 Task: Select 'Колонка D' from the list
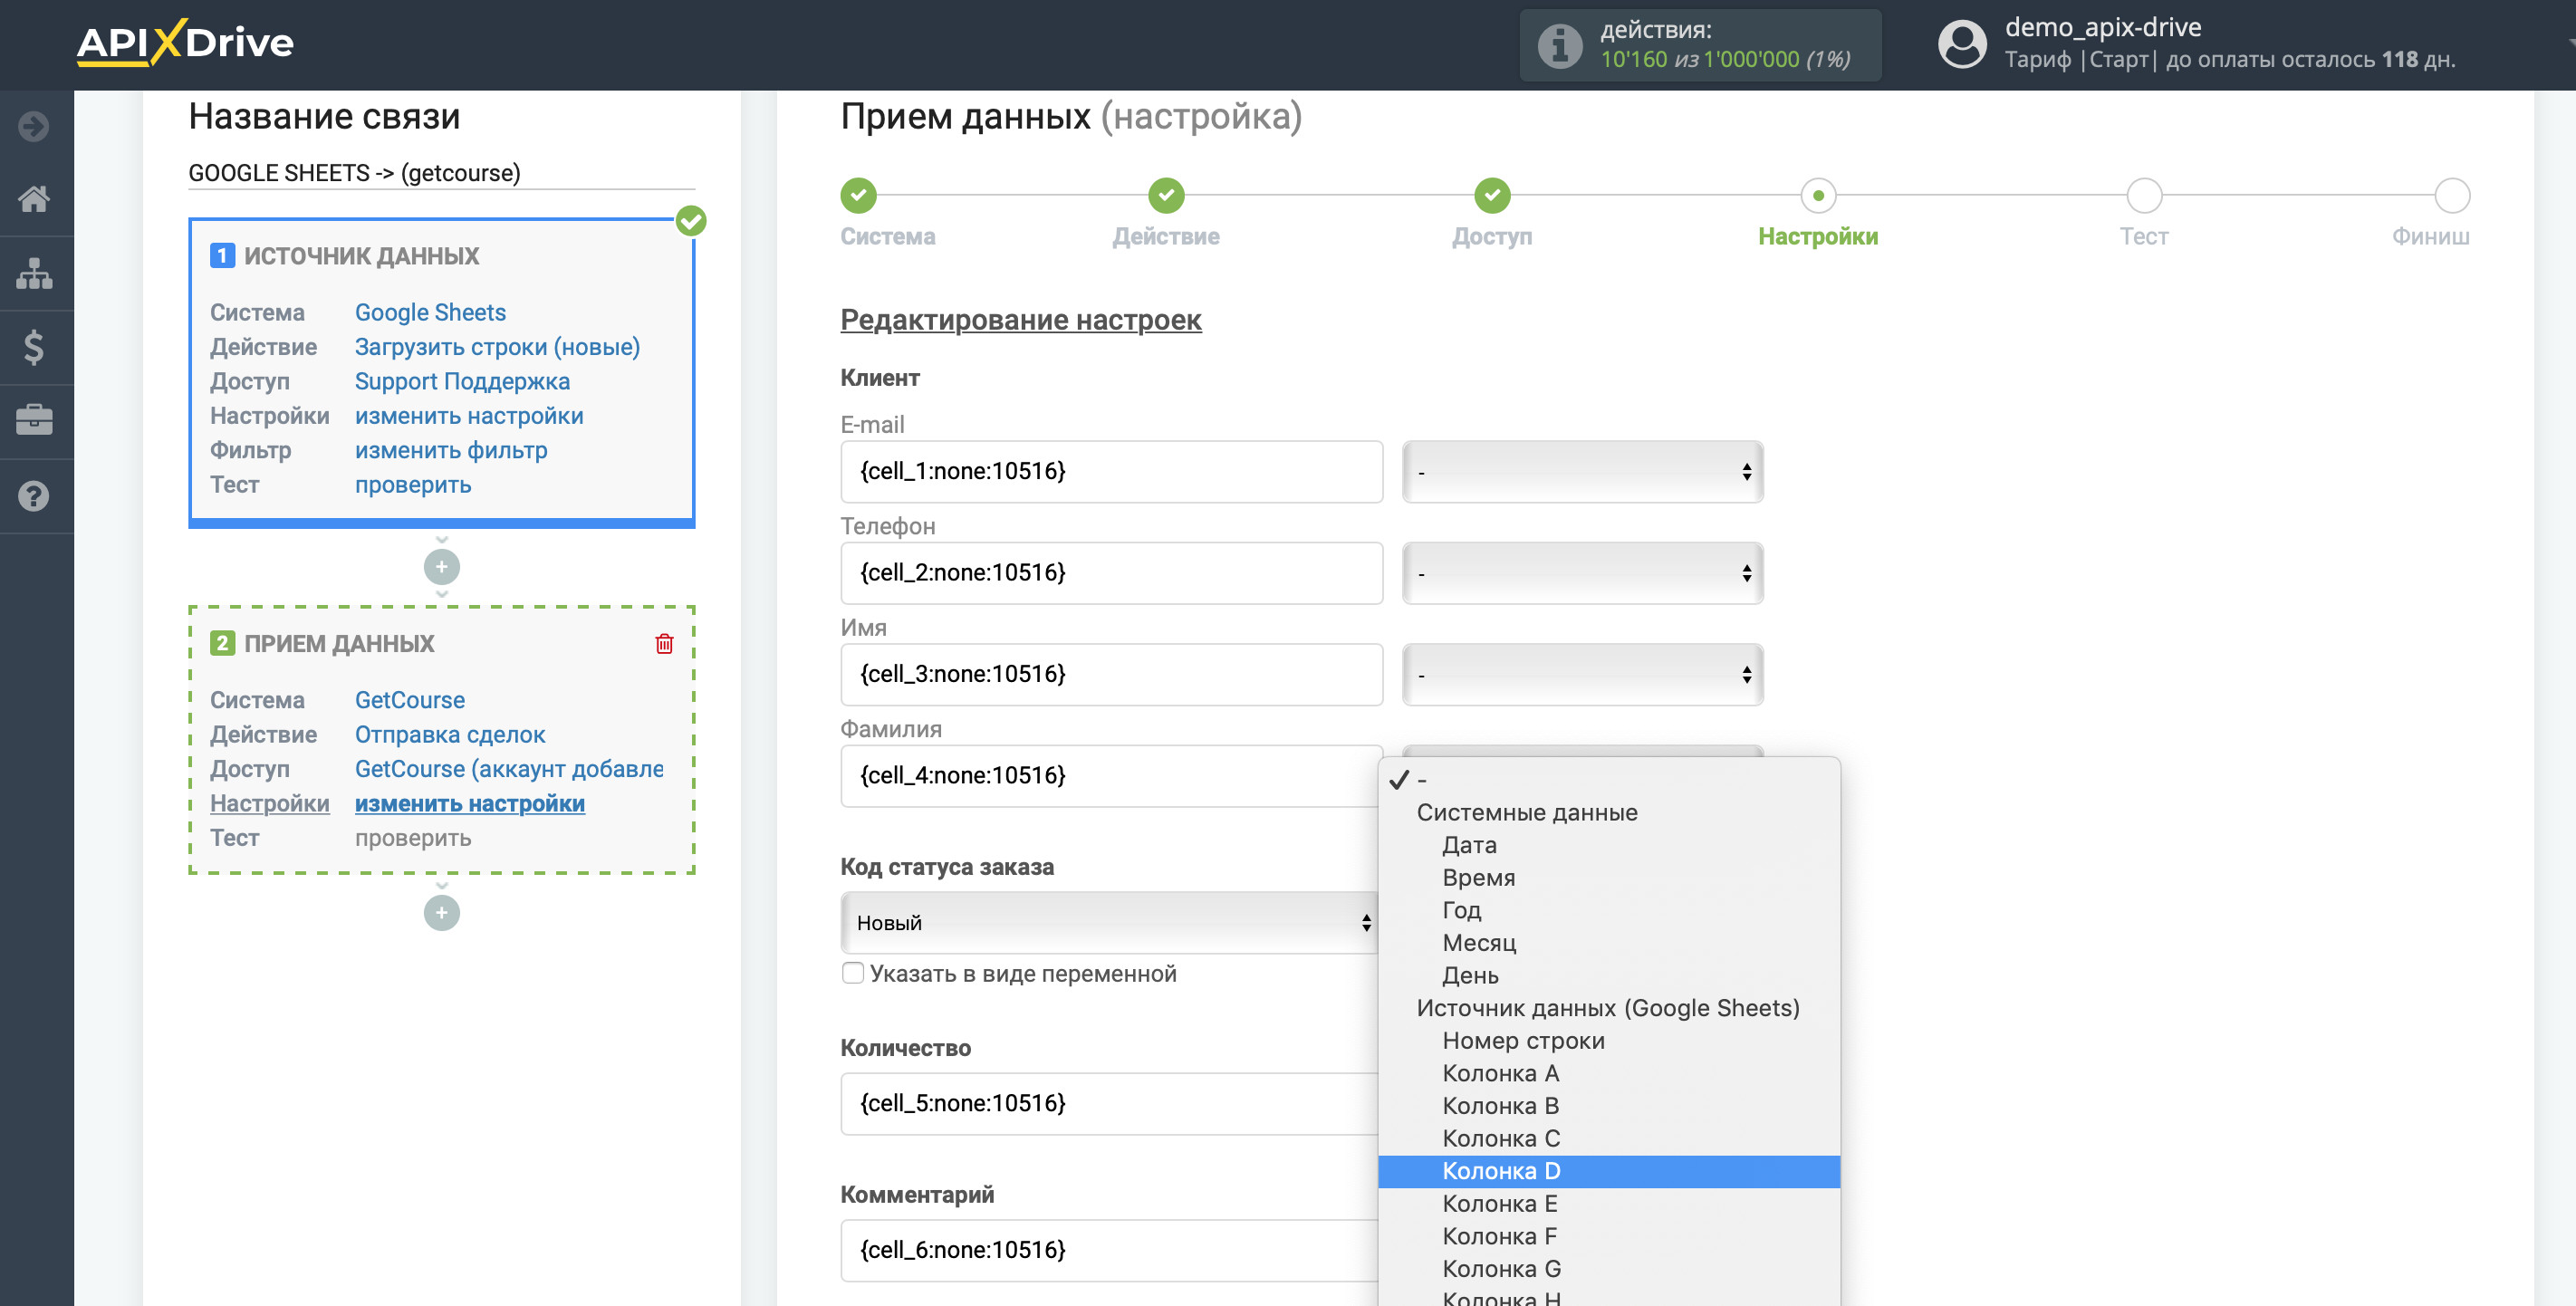1501,1171
